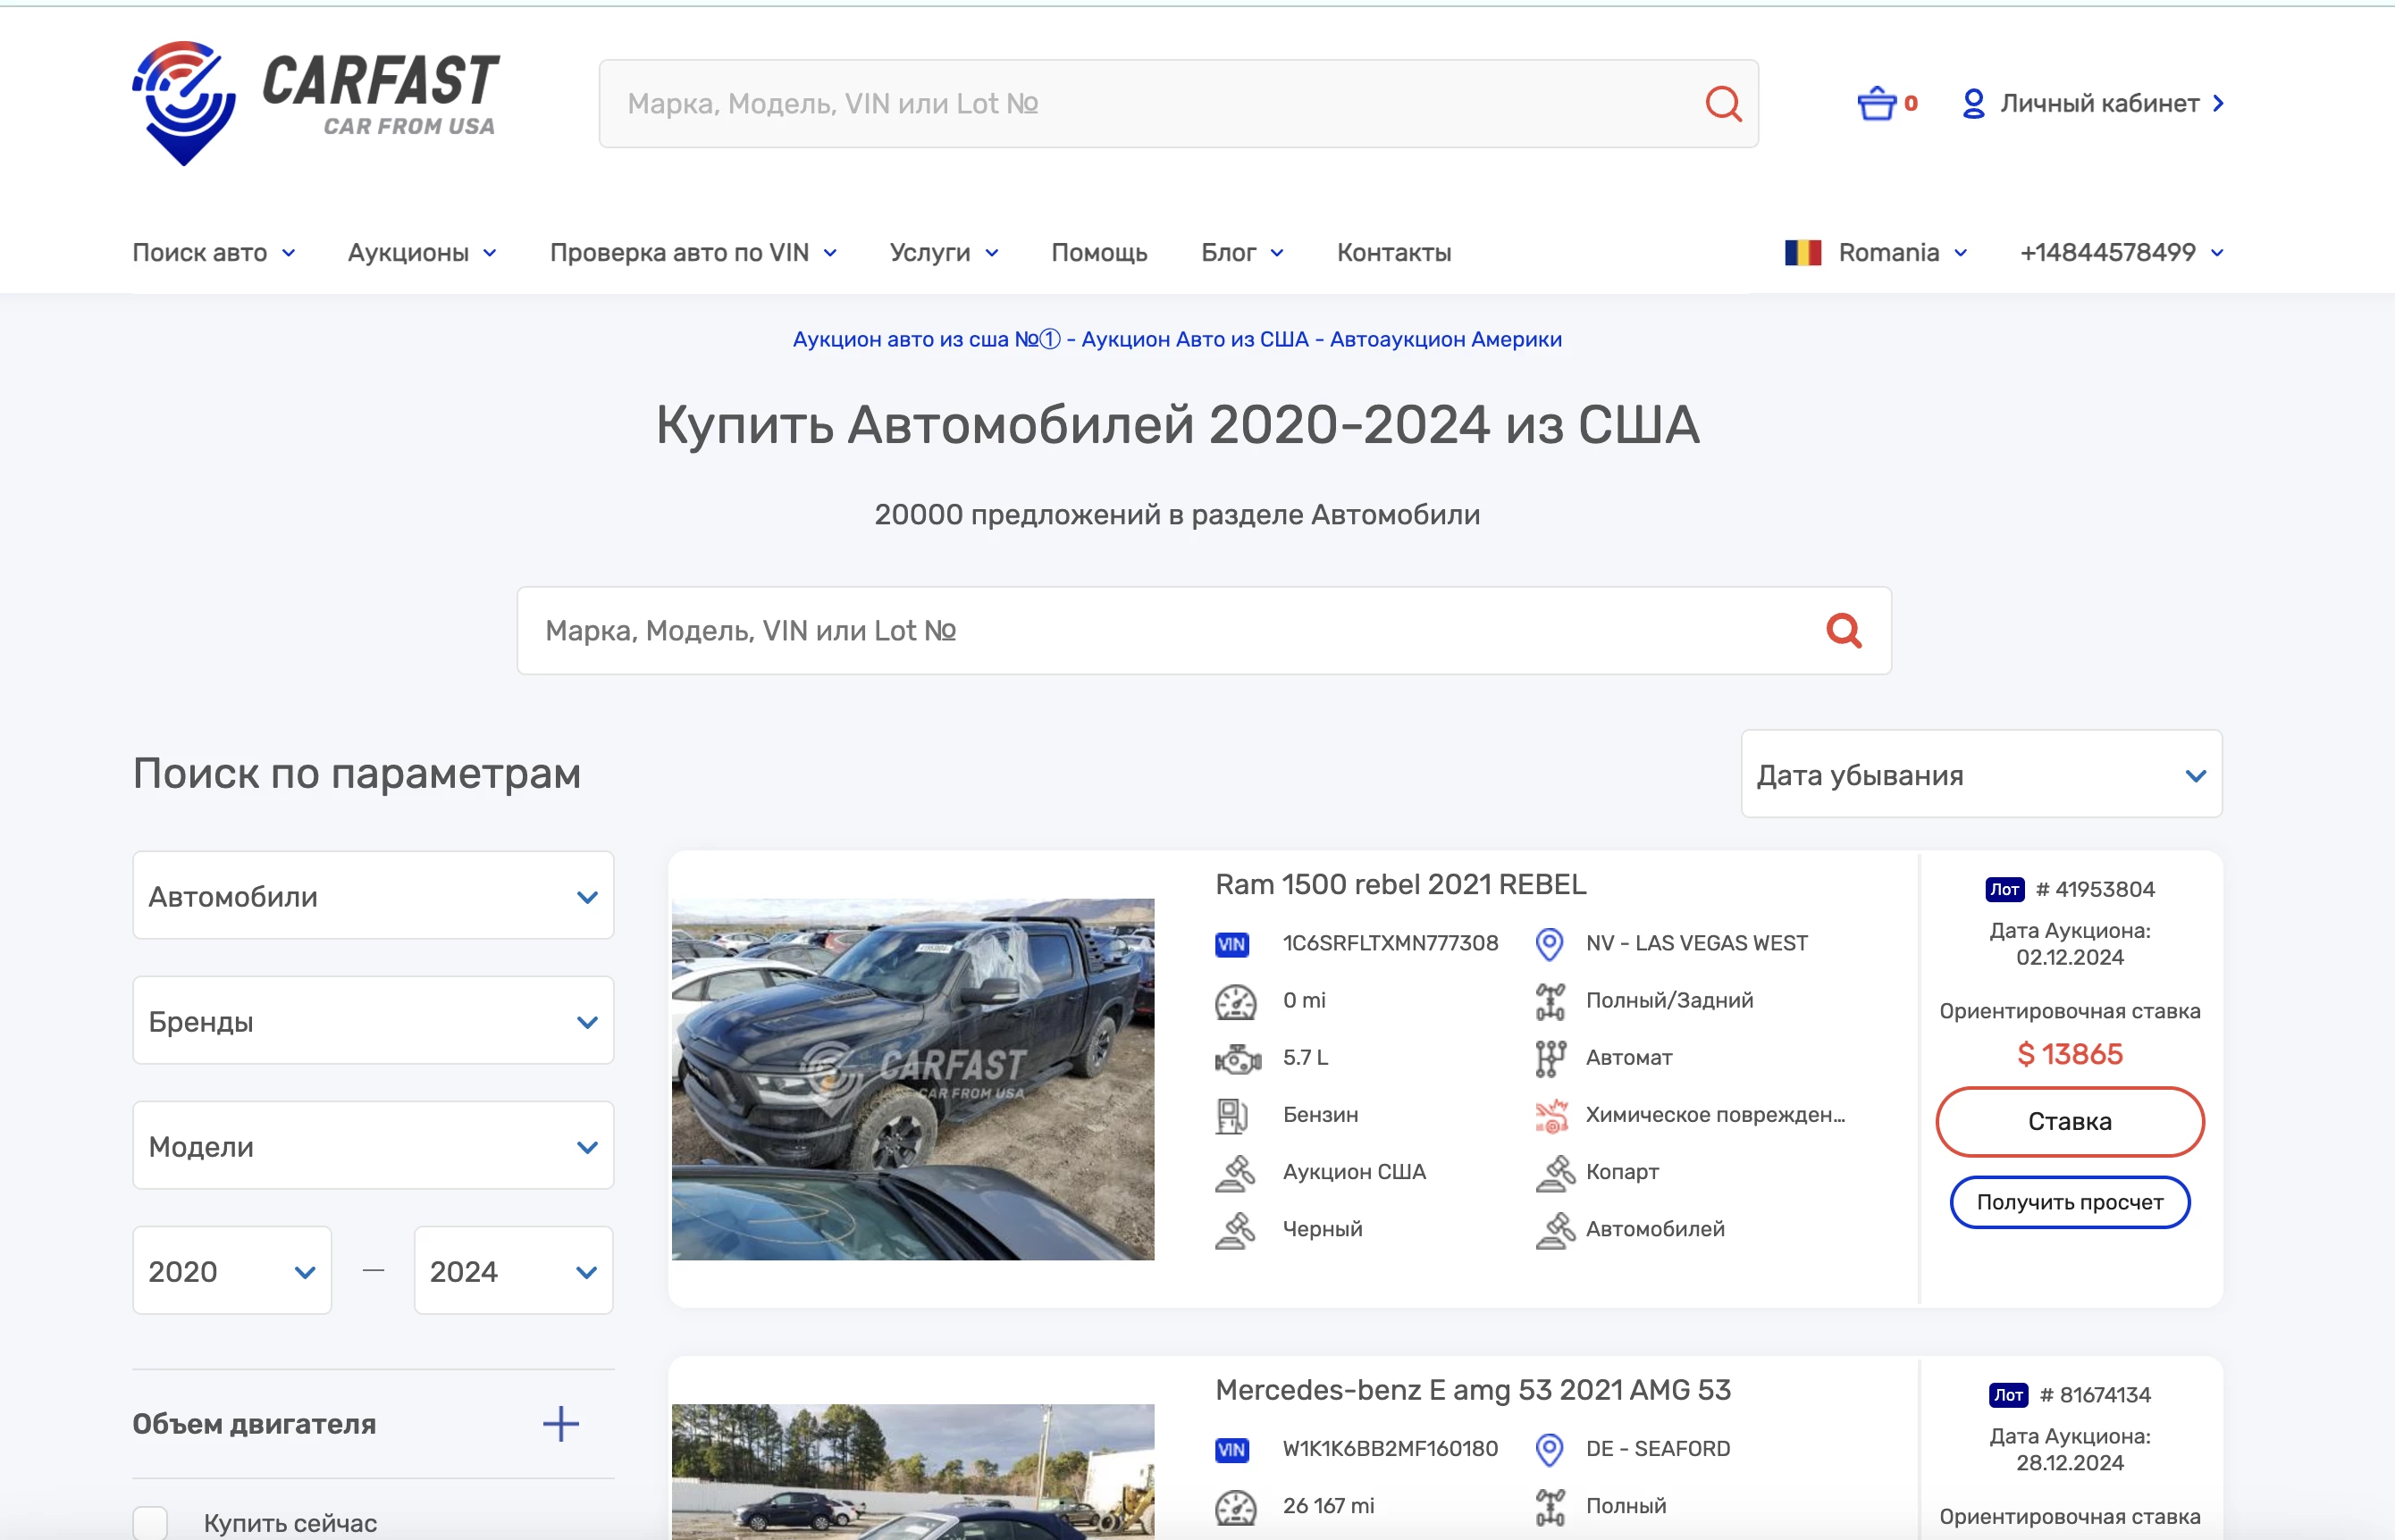Click the user account icon
Image resolution: width=2395 pixels, height=1540 pixels.
[x=1973, y=103]
